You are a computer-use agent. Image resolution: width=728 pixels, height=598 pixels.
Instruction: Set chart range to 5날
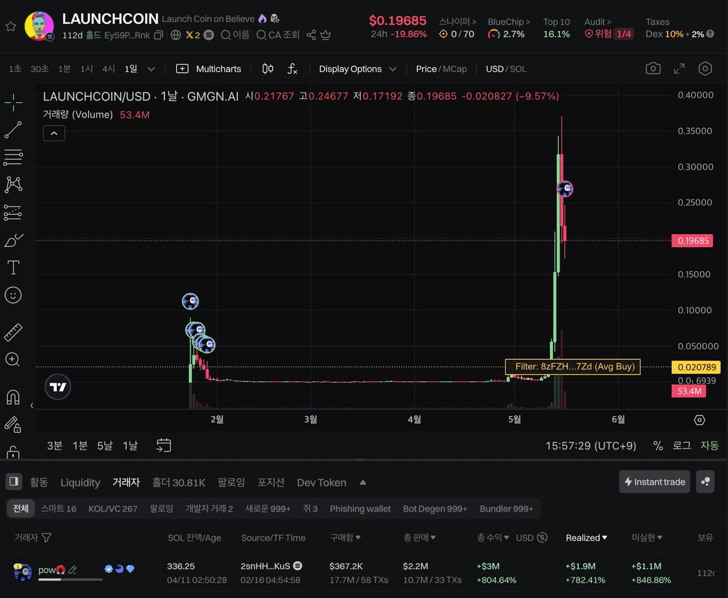(x=105, y=446)
